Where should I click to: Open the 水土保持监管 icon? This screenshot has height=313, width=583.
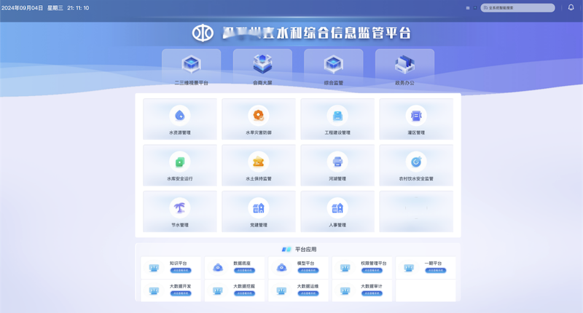point(259,162)
